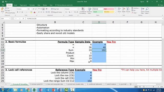The image size is (164, 92).
Task: Click the Increase Decimal icon
Action: click(x=75, y=12)
